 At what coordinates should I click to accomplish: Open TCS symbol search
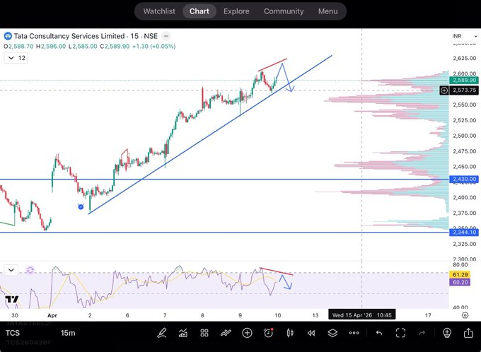pos(13,333)
